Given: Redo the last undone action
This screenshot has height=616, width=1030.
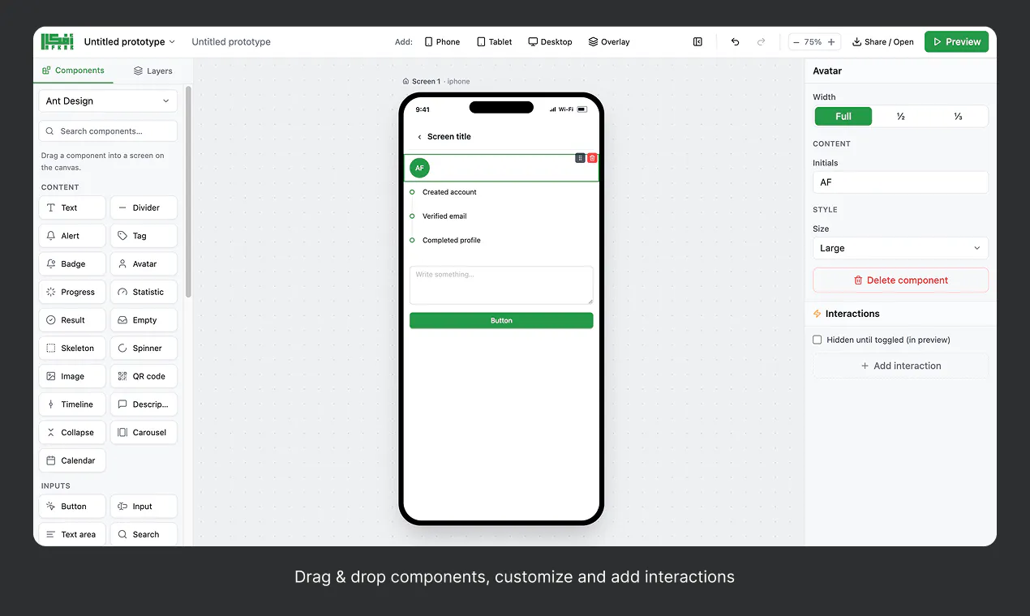Looking at the screenshot, I should click(x=761, y=42).
